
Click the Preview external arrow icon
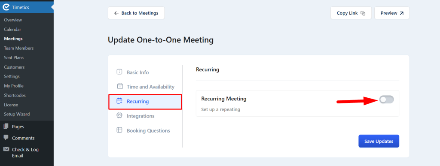[402, 13]
